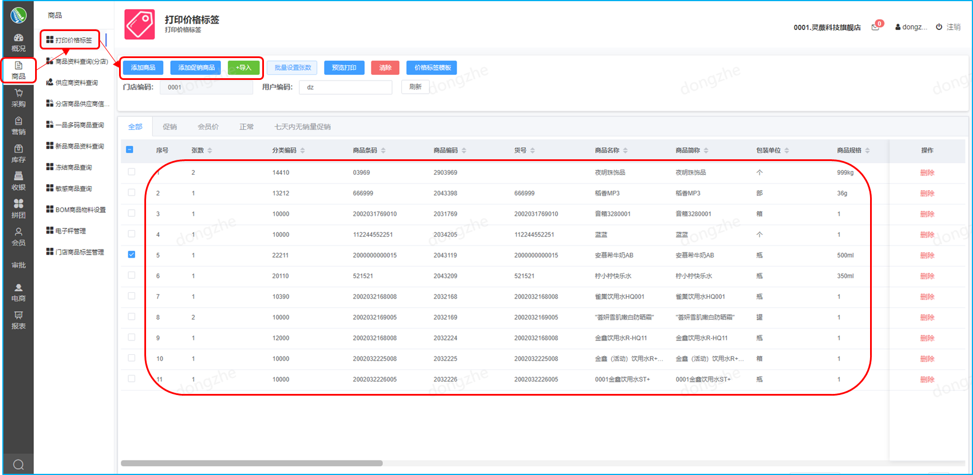Viewport: 973px width, 475px height.
Task: Uncheck the checkbox for row 5
Action: point(132,255)
